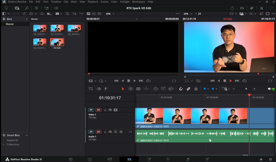Open VO Edit timeline name dropdown
The height and width of the screenshot is (162, 276).
click(x=229, y=19)
